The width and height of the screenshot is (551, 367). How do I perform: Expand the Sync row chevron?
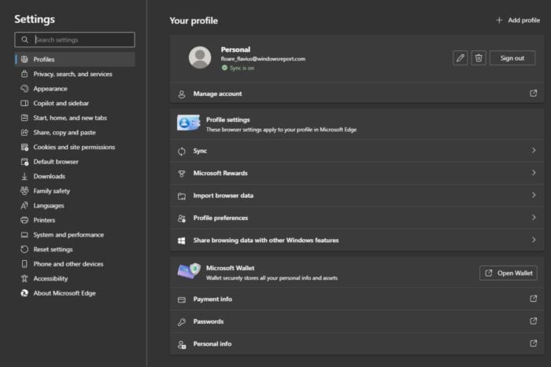point(534,151)
